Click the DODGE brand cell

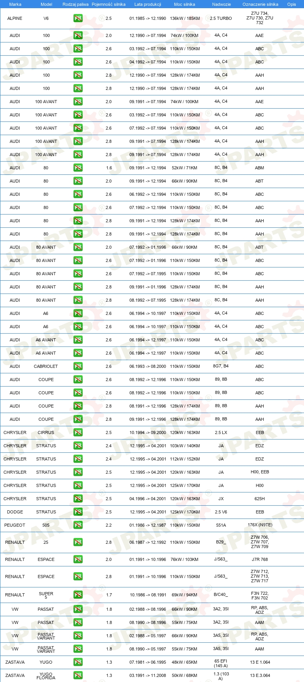click(15, 512)
